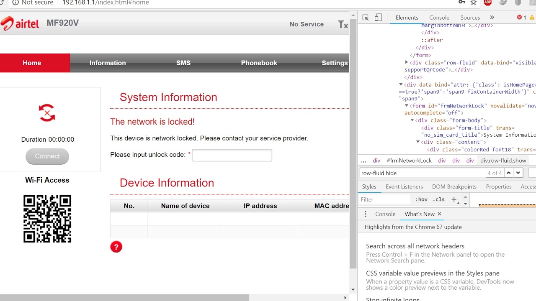Switch to DevTools Console tab
This screenshot has height=301, width=536.
tap(439, 18)
